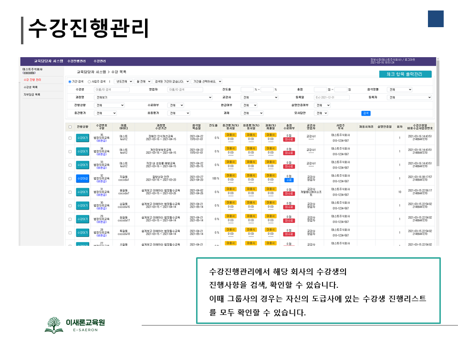The height and width of the screenshot is (343, 458).
Task: Open 수강관리 in the top navigation
Action: pyautogui.click(x=100, y=61)
